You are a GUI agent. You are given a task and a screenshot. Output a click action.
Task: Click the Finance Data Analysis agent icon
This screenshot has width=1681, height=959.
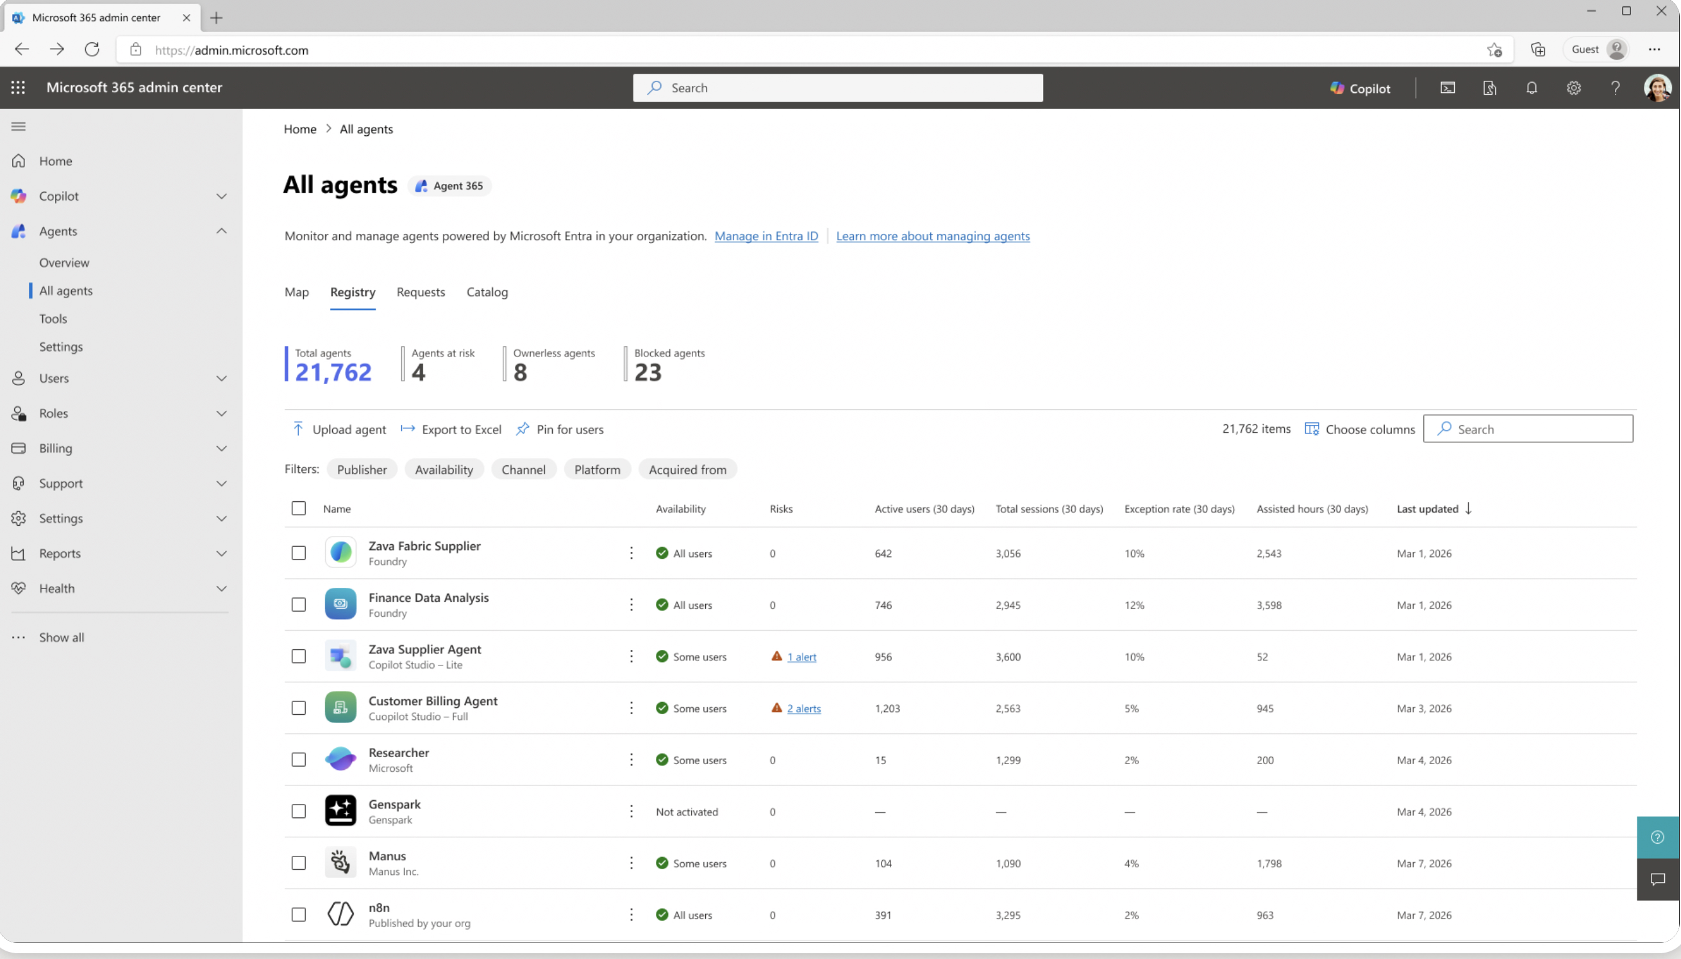coord(340,604)
